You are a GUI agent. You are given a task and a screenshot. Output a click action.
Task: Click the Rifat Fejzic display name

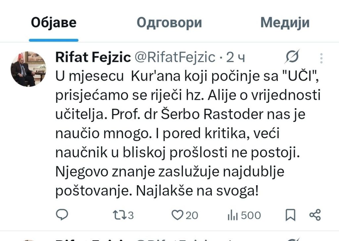[x=93, y=58]
